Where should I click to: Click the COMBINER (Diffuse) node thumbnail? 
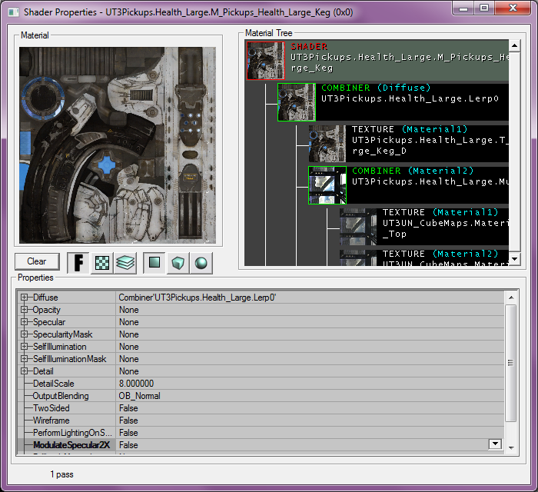(297, 102)
